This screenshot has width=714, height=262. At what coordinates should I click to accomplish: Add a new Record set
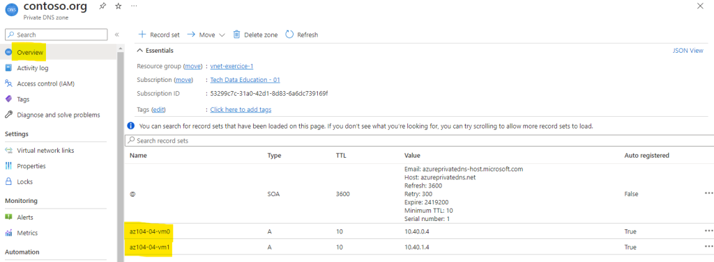tap(159, 35)
